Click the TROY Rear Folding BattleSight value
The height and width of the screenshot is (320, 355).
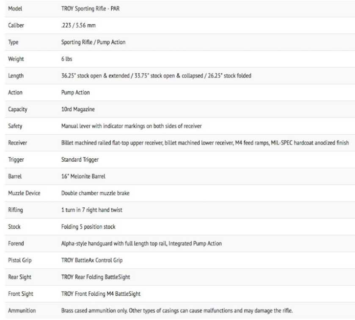[x=96, y=277]
